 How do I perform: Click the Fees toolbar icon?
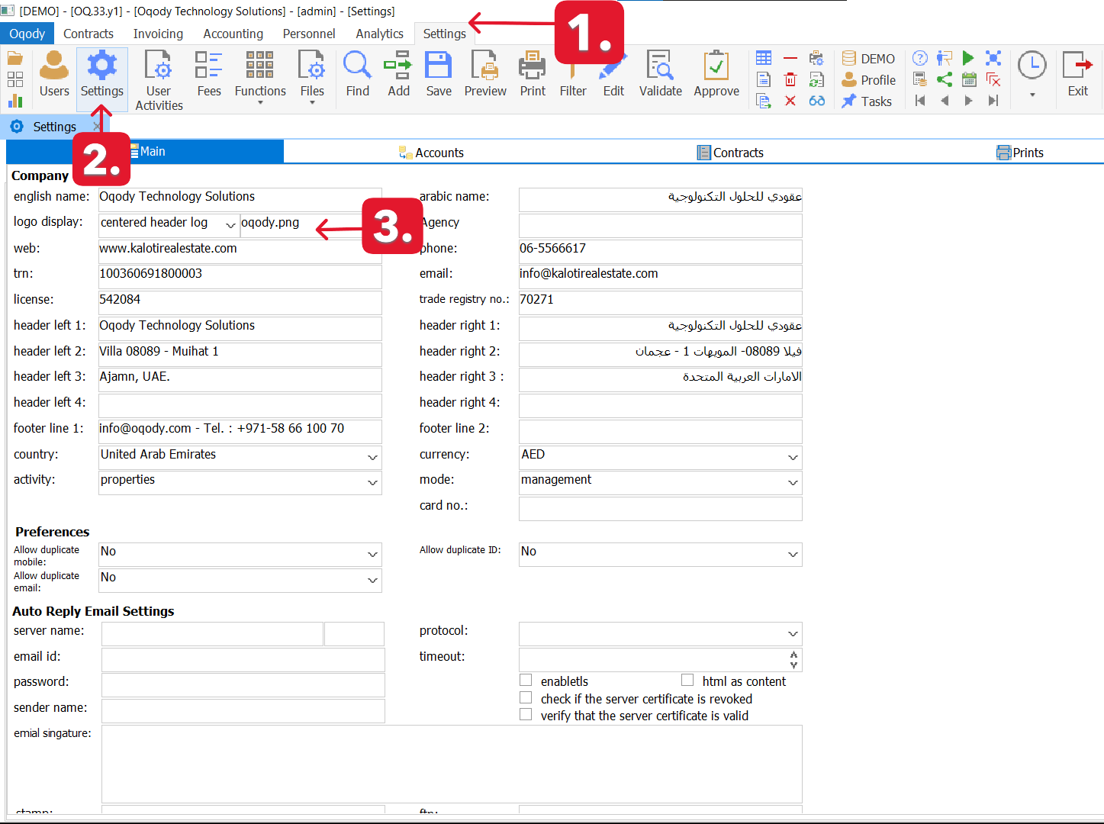coord(208,74)
